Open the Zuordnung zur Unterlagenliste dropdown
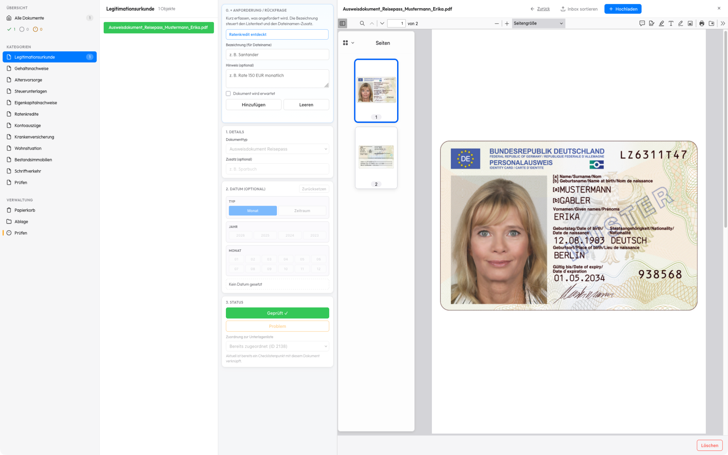This screenshot has height=455, width=728. tap(277, 346)
